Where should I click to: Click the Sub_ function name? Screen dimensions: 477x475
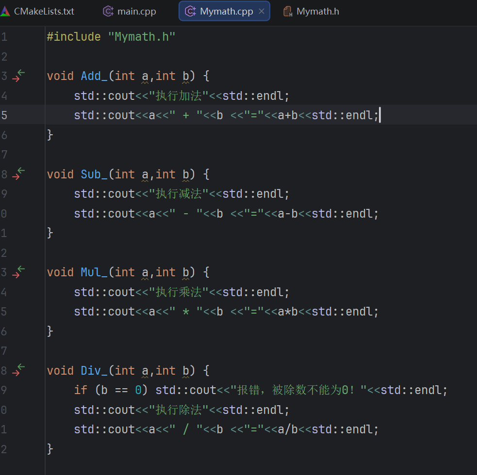coord(94,174)
